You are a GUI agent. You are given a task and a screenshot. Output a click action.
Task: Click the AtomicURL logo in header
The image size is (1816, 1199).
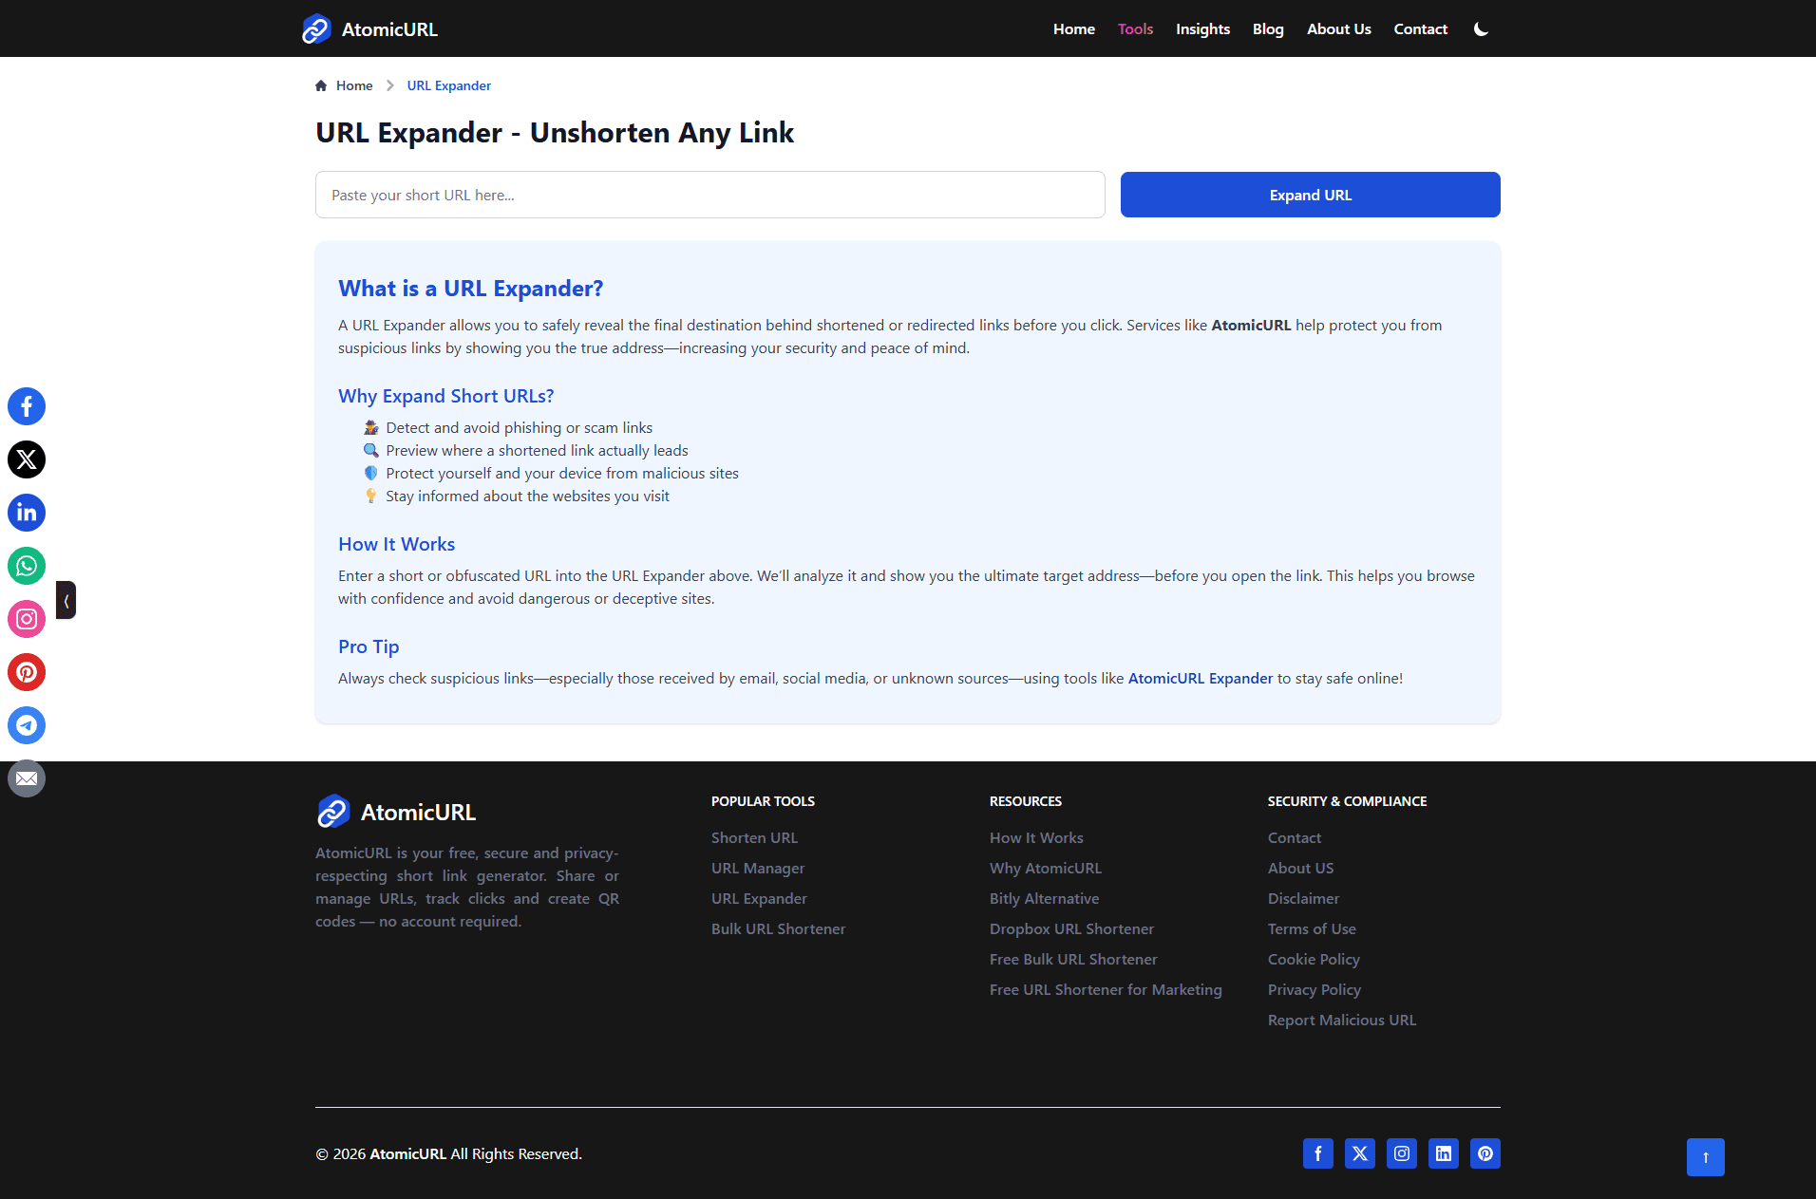point(369,29)
